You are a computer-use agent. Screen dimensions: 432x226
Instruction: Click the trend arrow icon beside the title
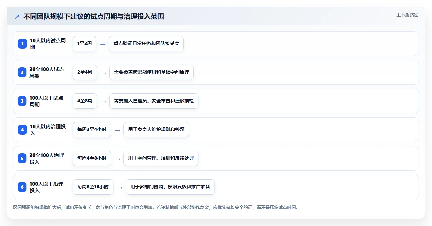[17, 16]
